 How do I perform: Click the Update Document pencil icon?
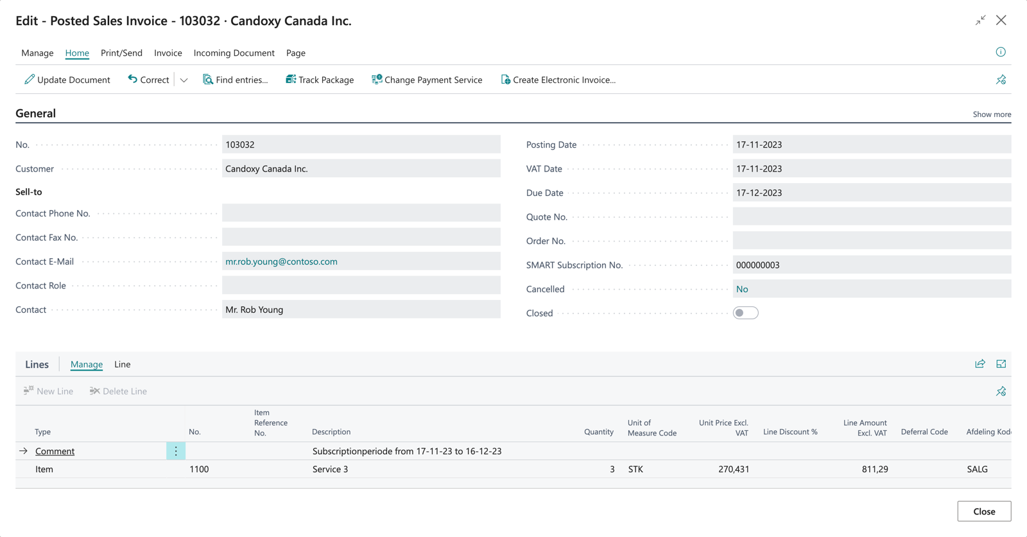click(x=30, y=80)
